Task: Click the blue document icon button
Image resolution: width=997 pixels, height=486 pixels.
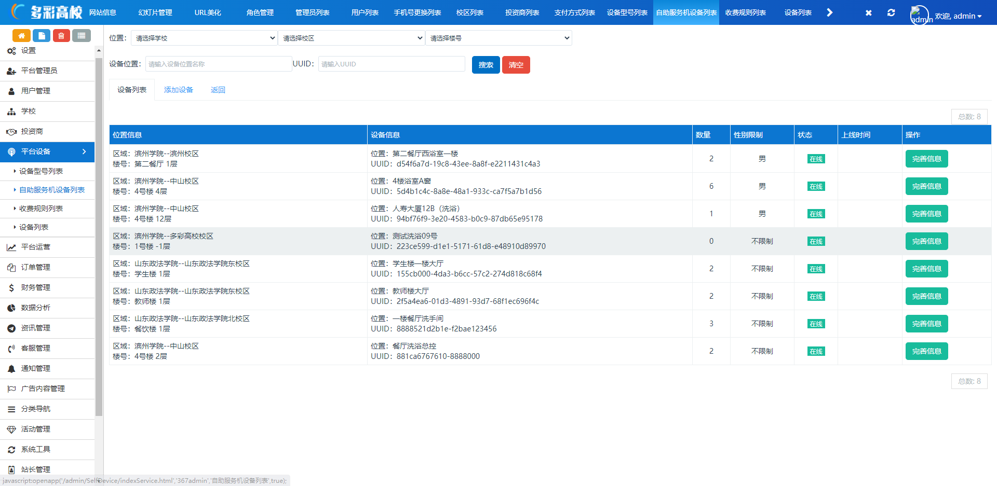Action: point(42,35)
